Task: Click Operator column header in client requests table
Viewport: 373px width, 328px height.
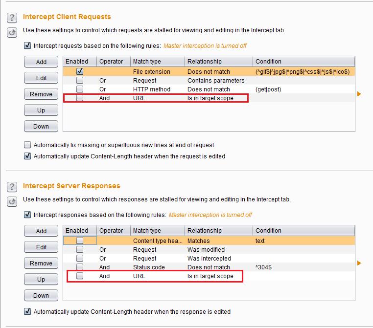Action: coord(114,62)
